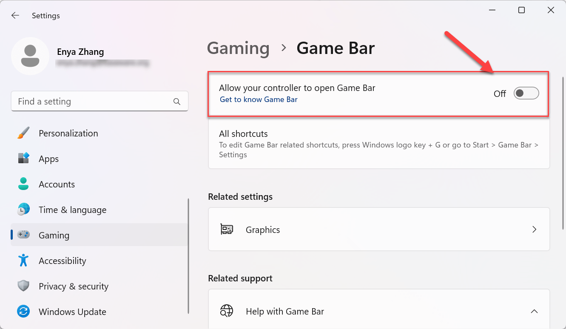Click the Game Bar page title
Image resolution: width=566 pixels, height=329 pixels.
pyautogui.click(x=336, y=48)
